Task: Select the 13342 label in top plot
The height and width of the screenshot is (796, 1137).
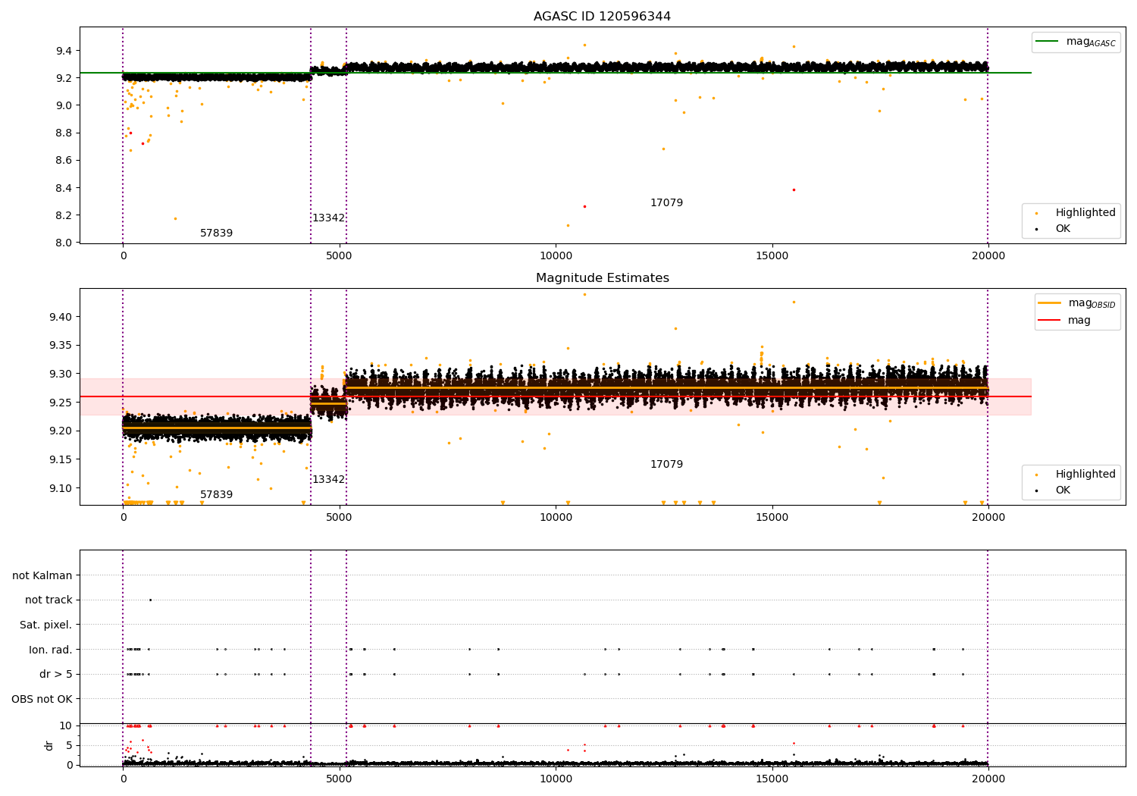Action: 328,218
